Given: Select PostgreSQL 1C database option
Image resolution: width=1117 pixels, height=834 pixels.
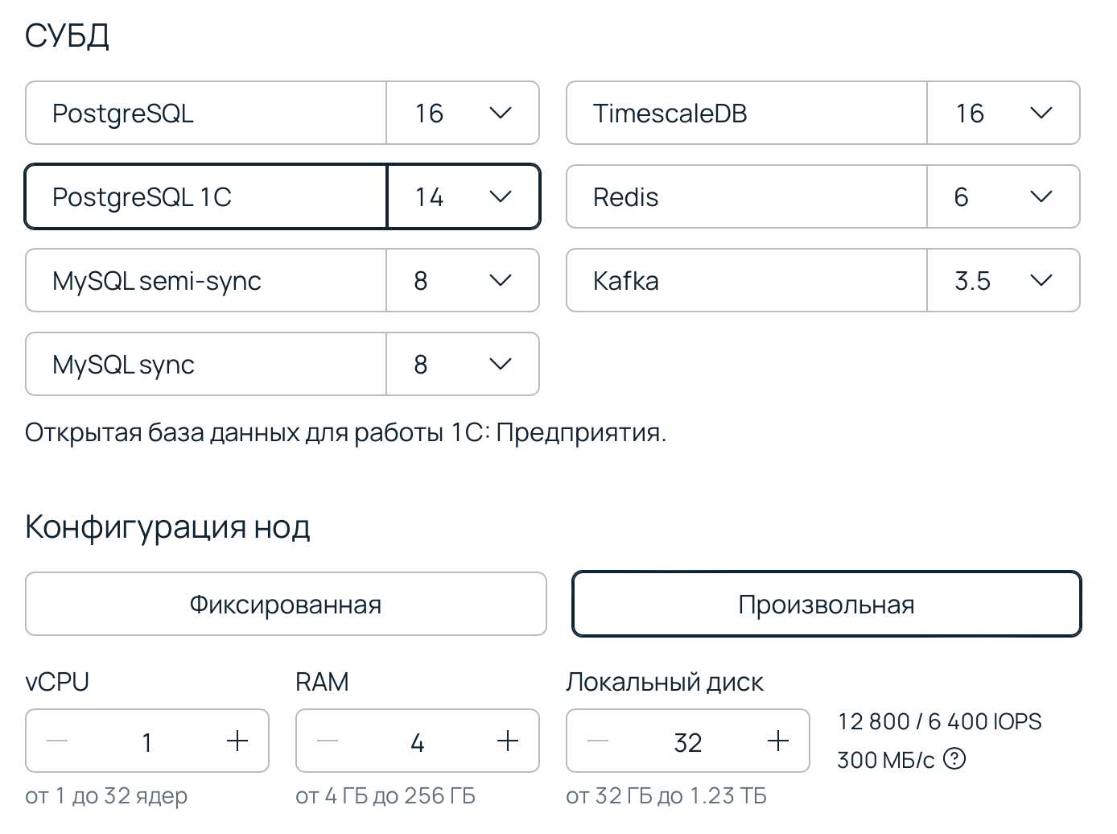Looking at the screenshot, I should click(x=206, y=196).
